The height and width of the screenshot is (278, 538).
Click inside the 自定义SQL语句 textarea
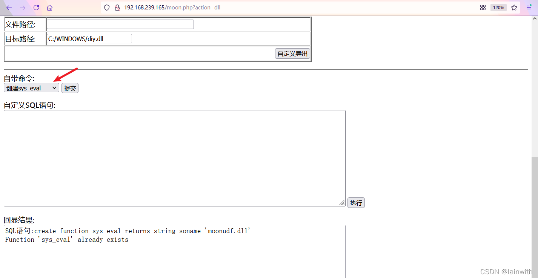(175, 158)
